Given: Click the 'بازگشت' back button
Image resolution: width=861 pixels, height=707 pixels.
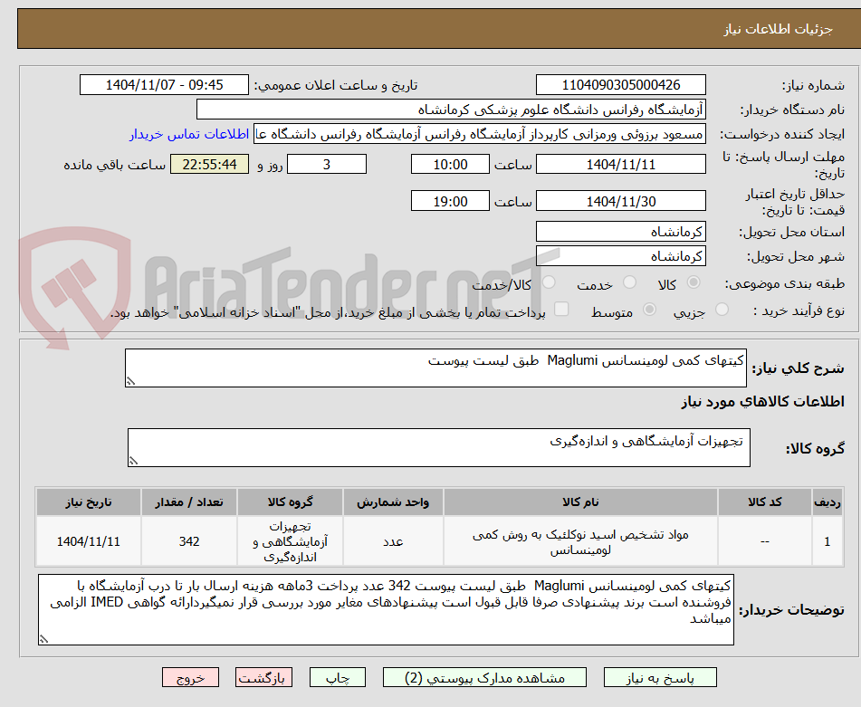Looking at the screenshot, I should [263, 677].
